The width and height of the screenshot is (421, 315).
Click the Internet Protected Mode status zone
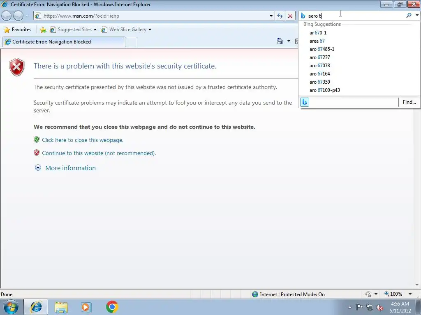coord(288,294)
